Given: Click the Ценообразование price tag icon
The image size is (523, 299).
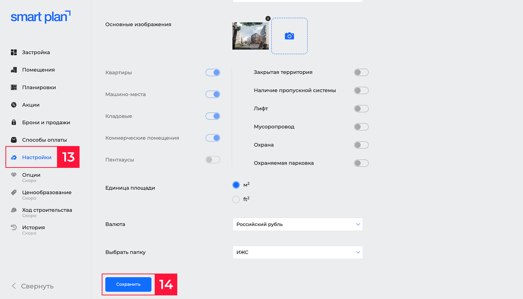Looking at the screenshot, I should coord(14,193).
